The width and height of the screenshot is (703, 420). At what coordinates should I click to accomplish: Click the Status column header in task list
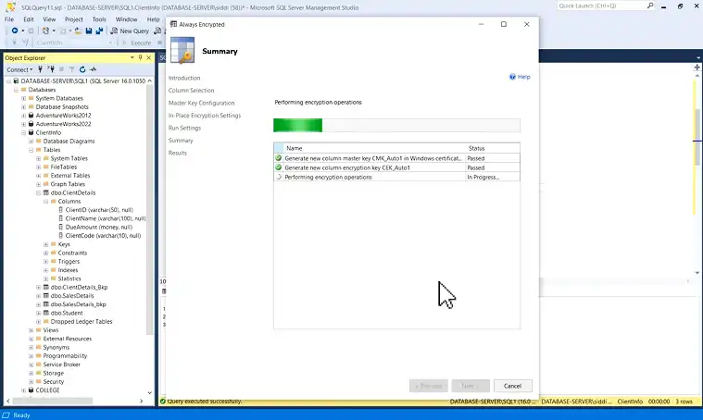click(493, 148)
